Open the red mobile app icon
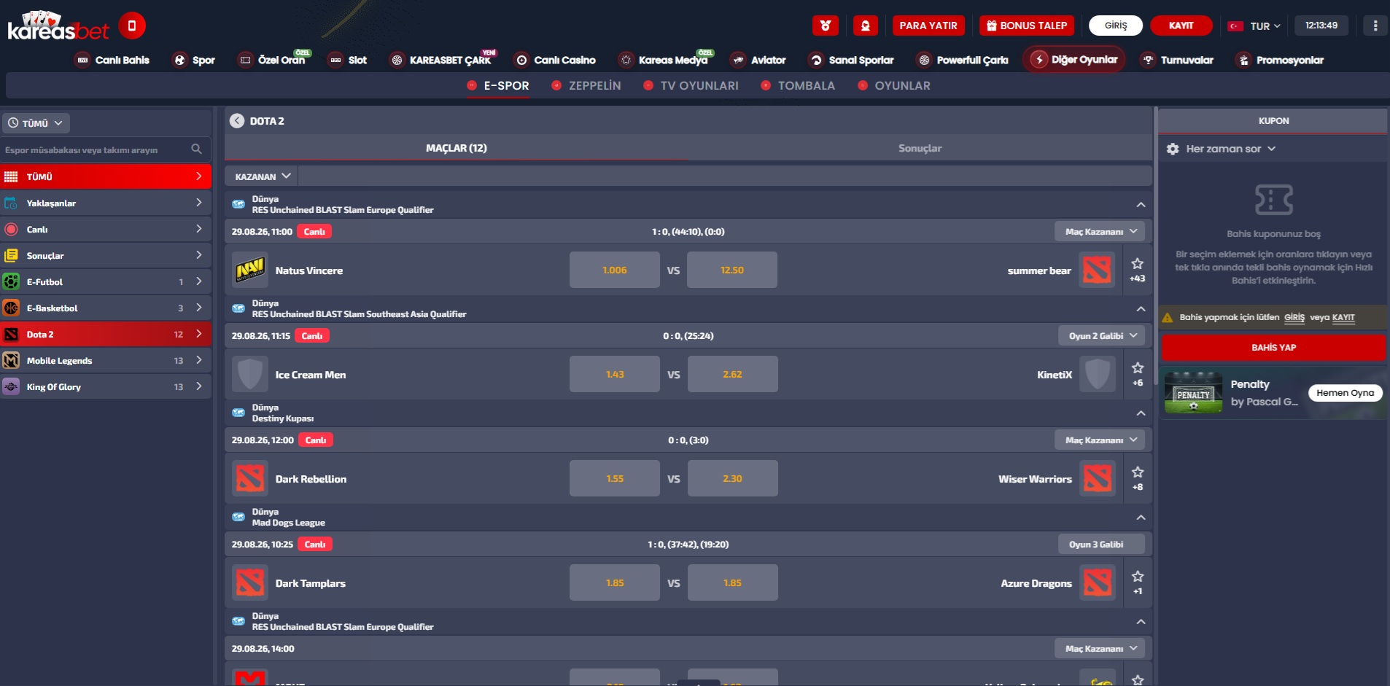The image size is (1390, 686). (x=132, y=26)
